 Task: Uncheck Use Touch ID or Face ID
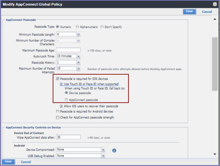point(61,84)
